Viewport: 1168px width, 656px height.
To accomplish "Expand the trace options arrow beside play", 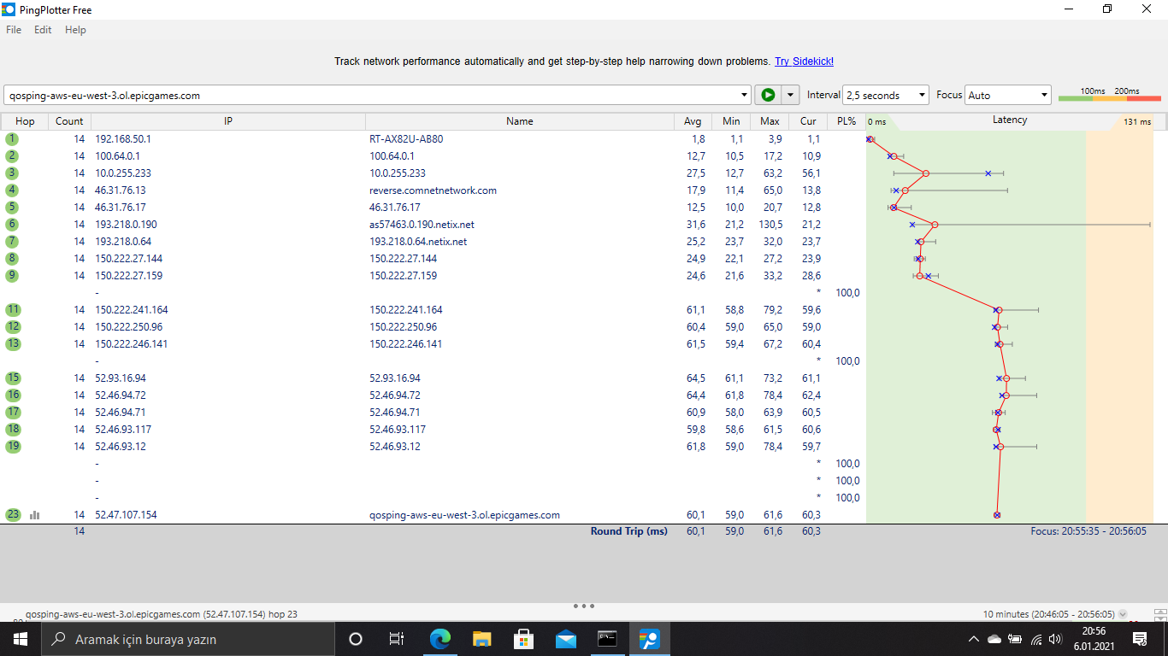I will pos(791,96).
